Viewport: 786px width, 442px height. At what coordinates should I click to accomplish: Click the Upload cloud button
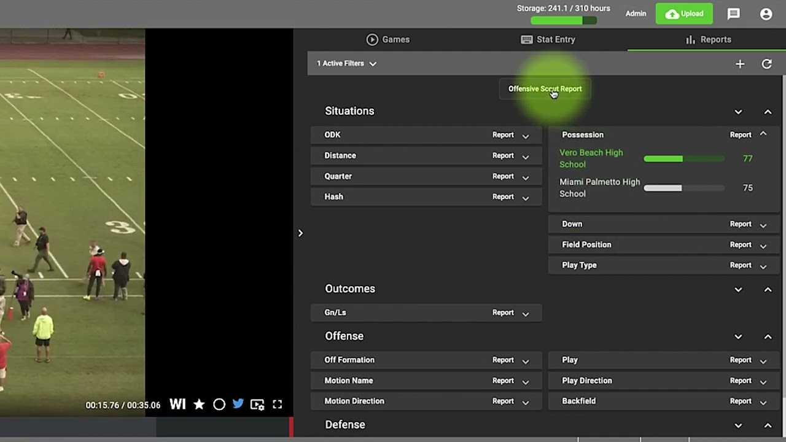pyautogui.click(x=684, y=14)
